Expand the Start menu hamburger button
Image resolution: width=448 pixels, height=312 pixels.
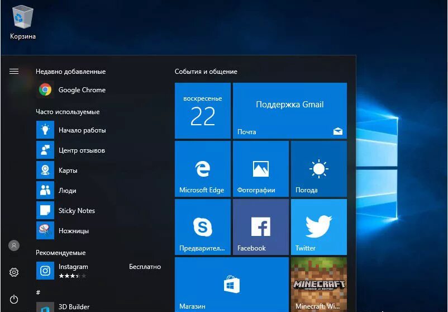(x=14, y=71)
